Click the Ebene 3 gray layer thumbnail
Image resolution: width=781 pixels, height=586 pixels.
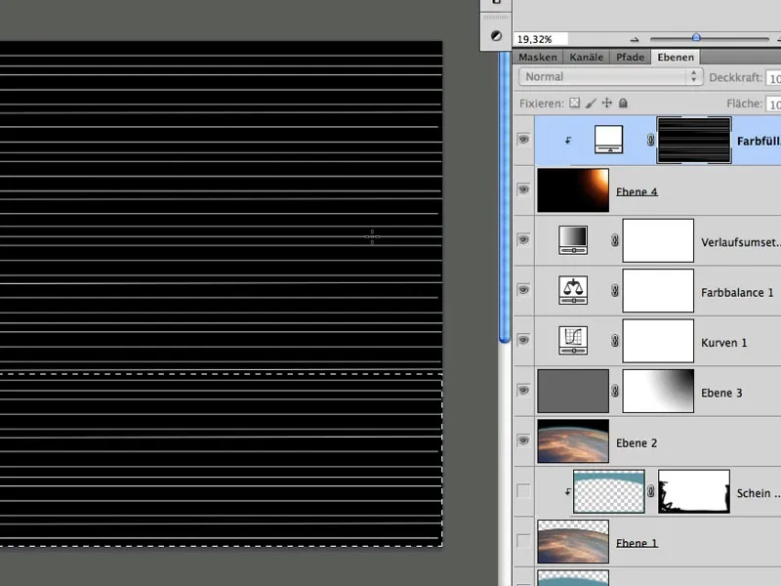click(x=573, y=391)
